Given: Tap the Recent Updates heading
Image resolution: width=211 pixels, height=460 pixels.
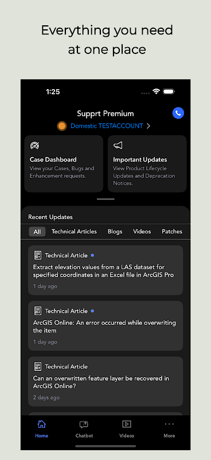Looking at the screenshot, I should point(50,217).
